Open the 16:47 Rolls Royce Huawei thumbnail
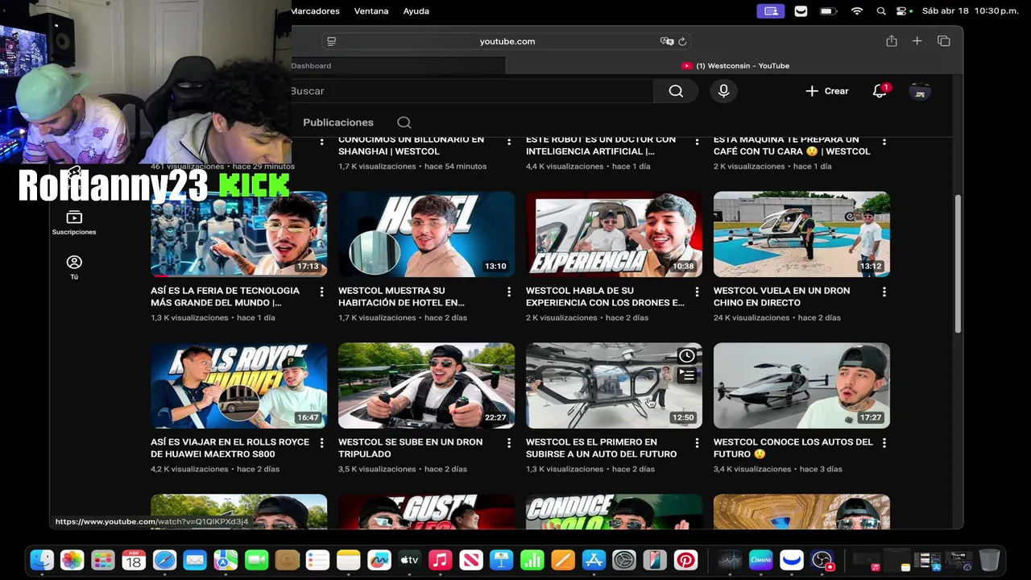Screen dimensions: 1031x580 tap(238, 386)
